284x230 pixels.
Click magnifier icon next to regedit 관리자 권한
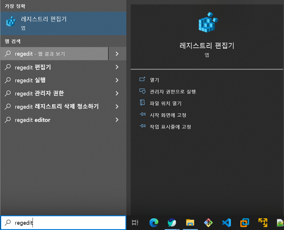click(8, 93)
